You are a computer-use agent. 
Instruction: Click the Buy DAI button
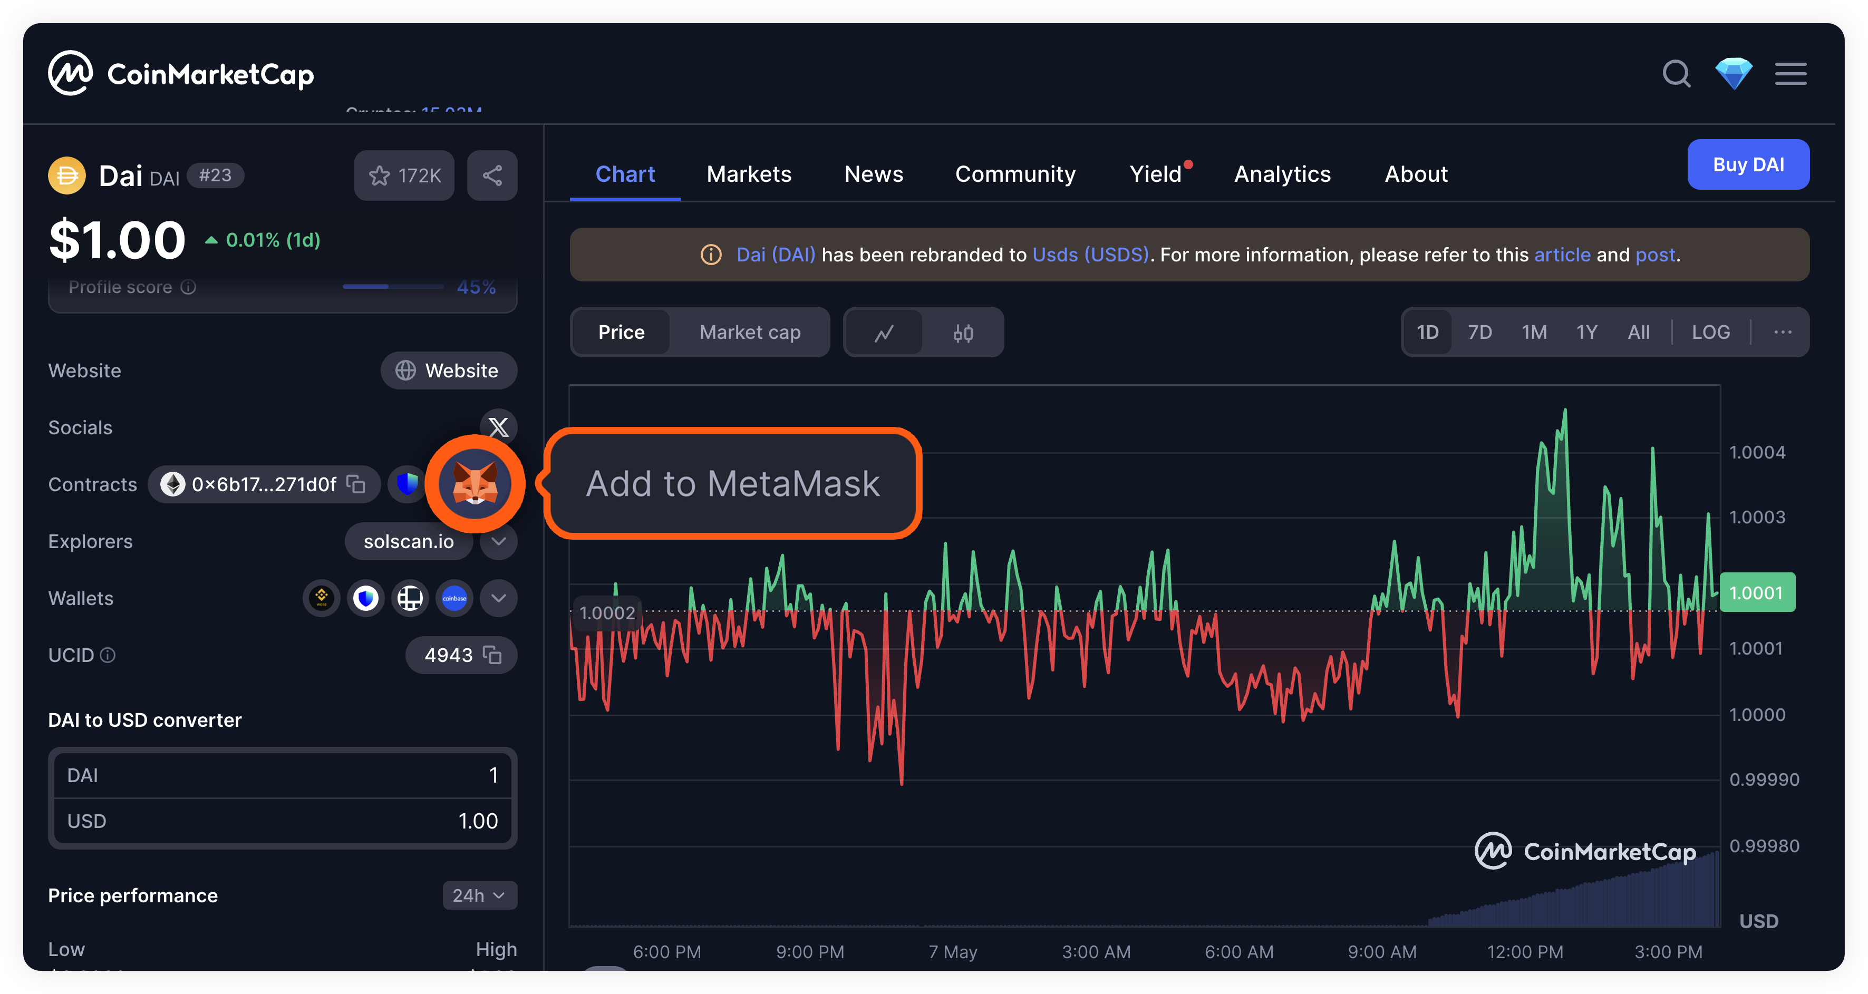coord(1748,165)
